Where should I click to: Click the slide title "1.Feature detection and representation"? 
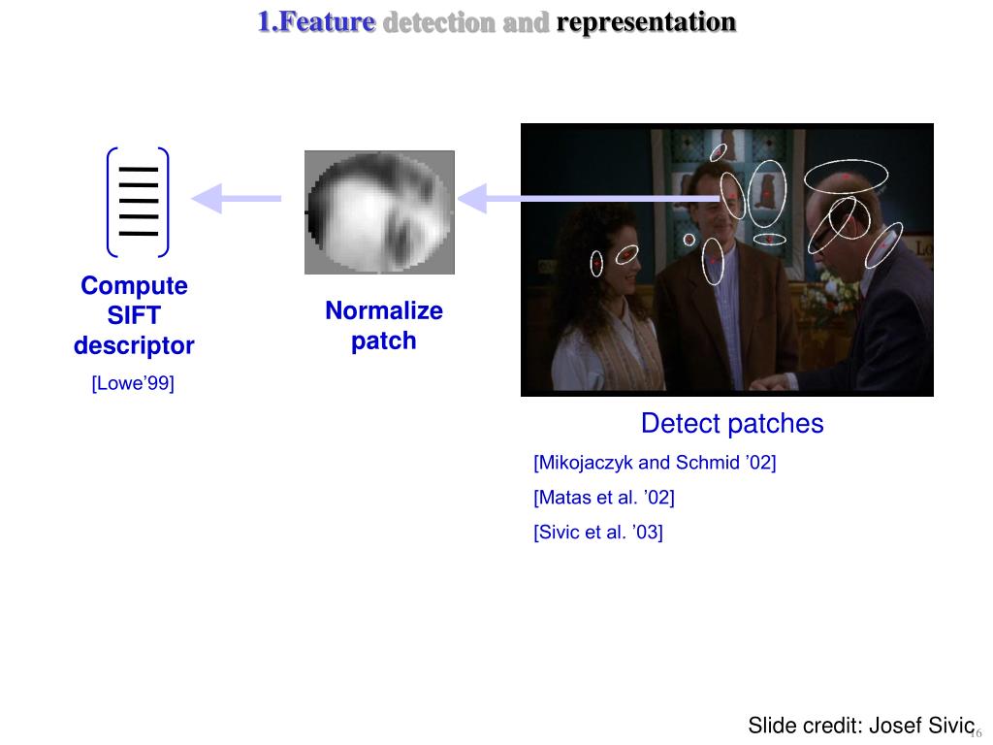click(496, 22)
